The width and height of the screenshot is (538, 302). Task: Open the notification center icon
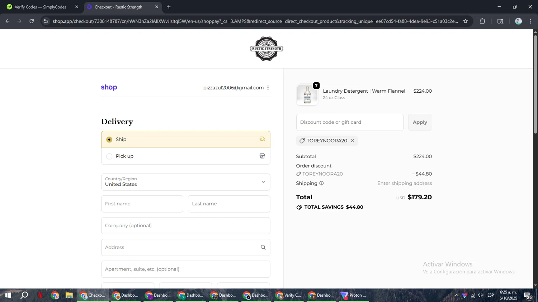528,296
